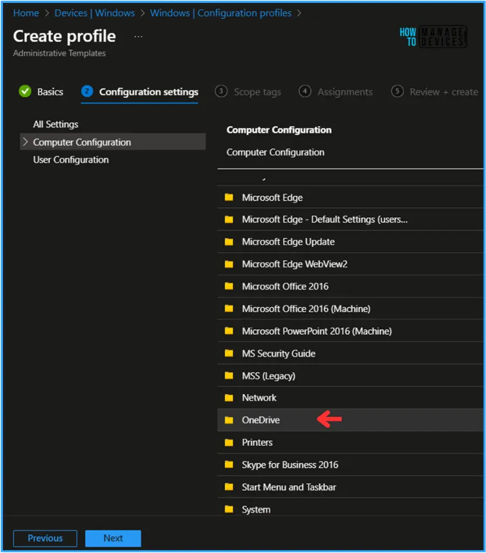Switch to the Assignments tab
This screenshot has height=553, width=486.
[345, 92]
